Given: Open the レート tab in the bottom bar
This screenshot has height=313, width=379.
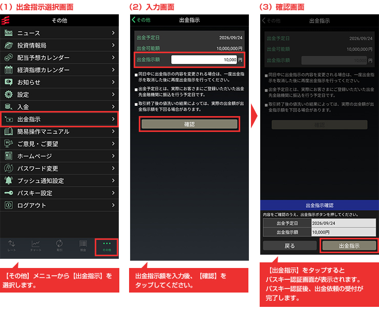Looking at the screenshot, I should coord(11,246).
